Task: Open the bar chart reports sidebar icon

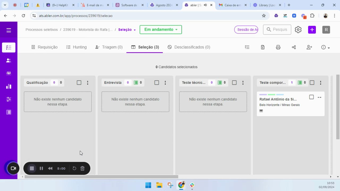Action: 9,86
